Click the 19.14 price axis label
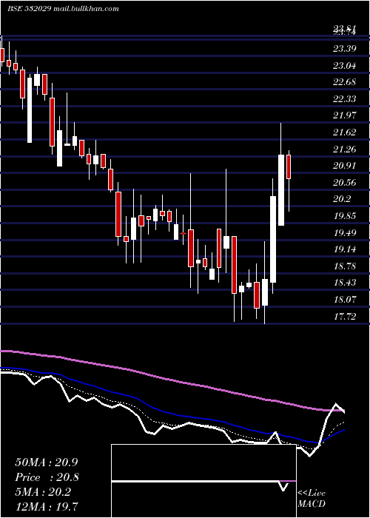The image size is (370, 518). [345, 249]
